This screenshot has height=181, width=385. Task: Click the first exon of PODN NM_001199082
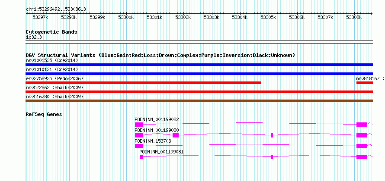139,125
